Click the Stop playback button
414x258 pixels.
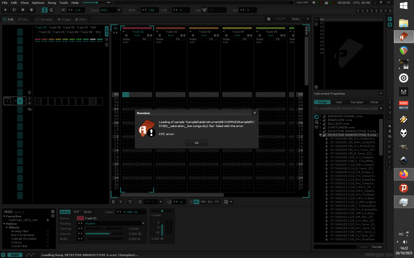click(23, 10)
